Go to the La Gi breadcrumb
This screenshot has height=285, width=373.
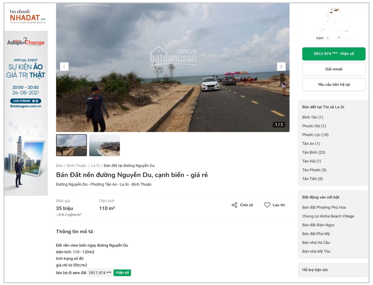[95, 166]
